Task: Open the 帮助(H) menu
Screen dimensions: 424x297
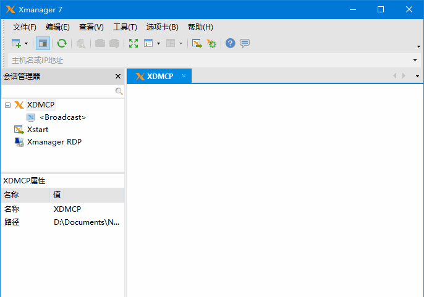Action: [200, 27]
